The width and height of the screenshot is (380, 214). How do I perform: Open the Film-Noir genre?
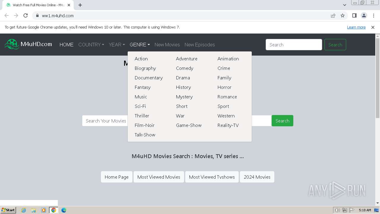pos(145,125)
